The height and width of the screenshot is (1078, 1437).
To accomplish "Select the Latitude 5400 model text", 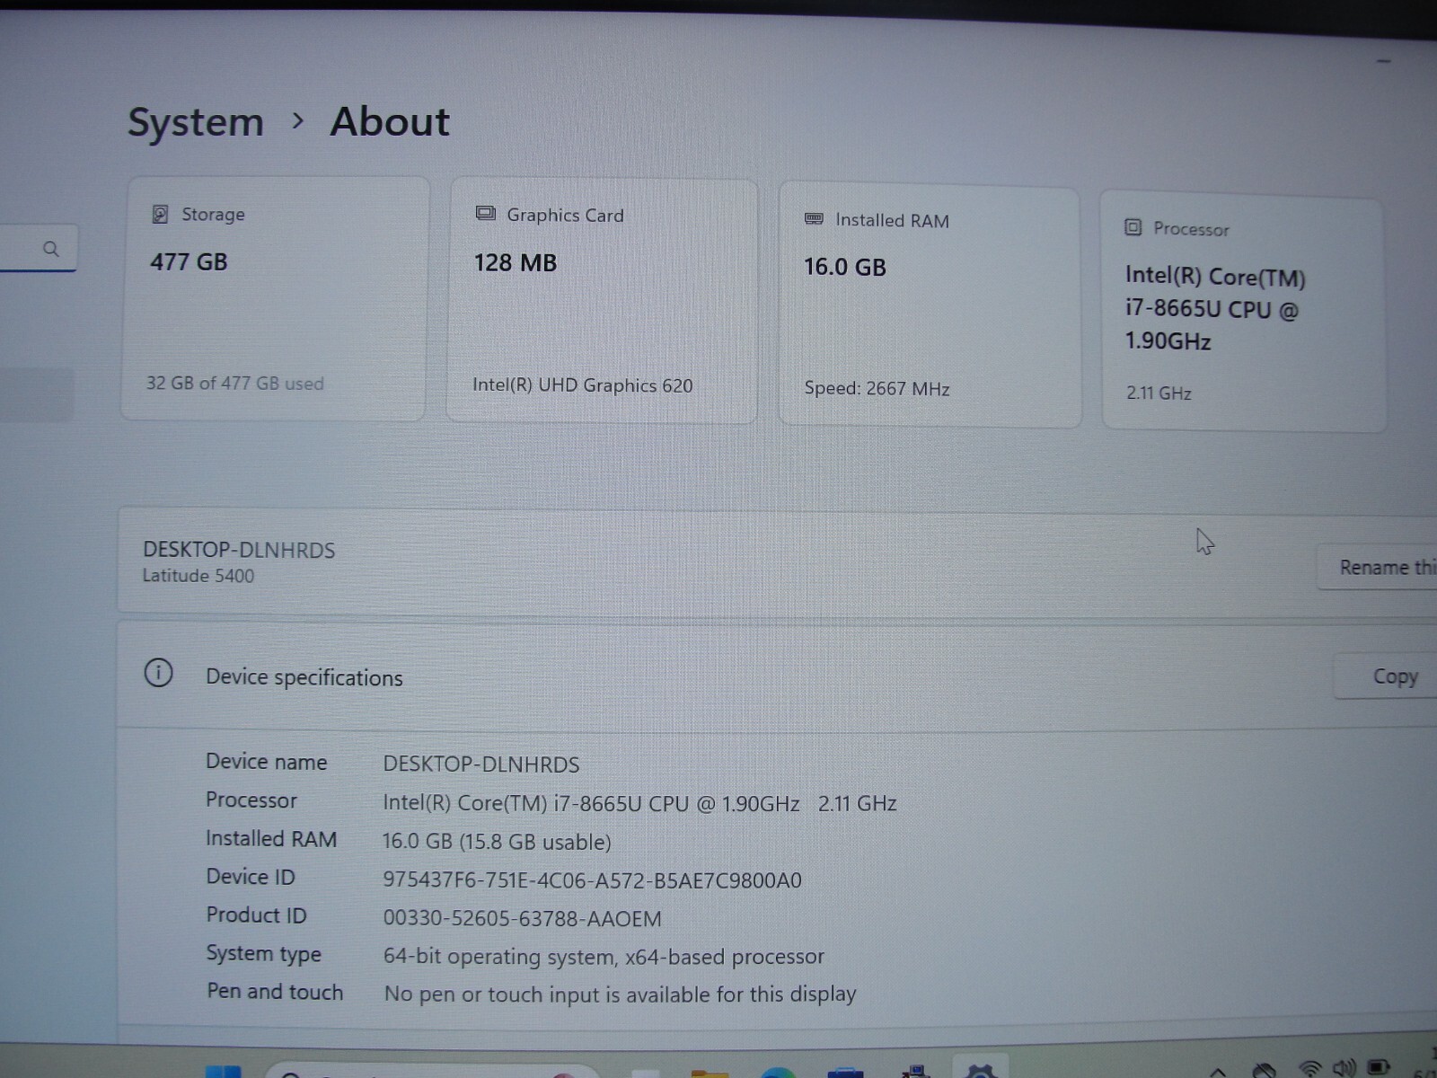I will (x=198, y=576).
